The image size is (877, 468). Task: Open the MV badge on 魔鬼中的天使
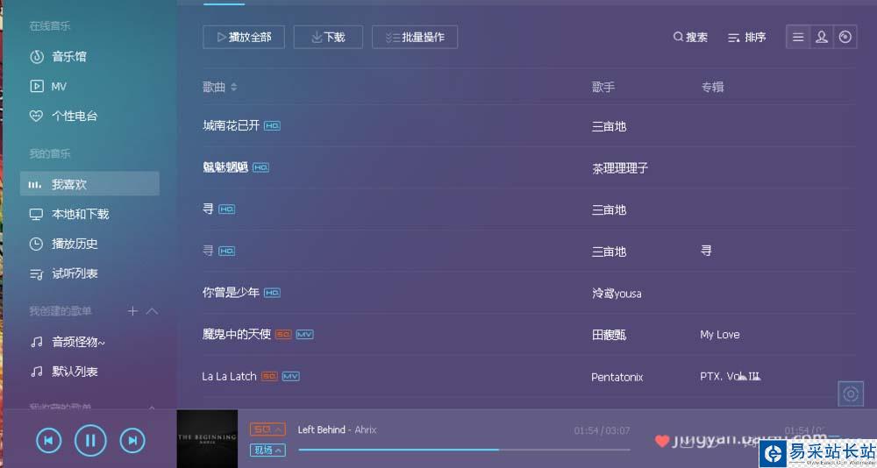304,335
